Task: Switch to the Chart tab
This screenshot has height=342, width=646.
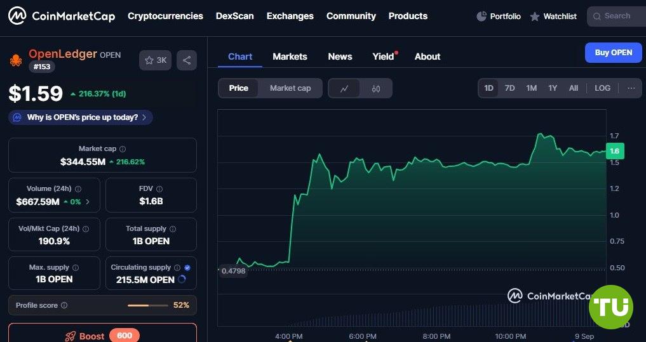Action: tap(240, 57)
